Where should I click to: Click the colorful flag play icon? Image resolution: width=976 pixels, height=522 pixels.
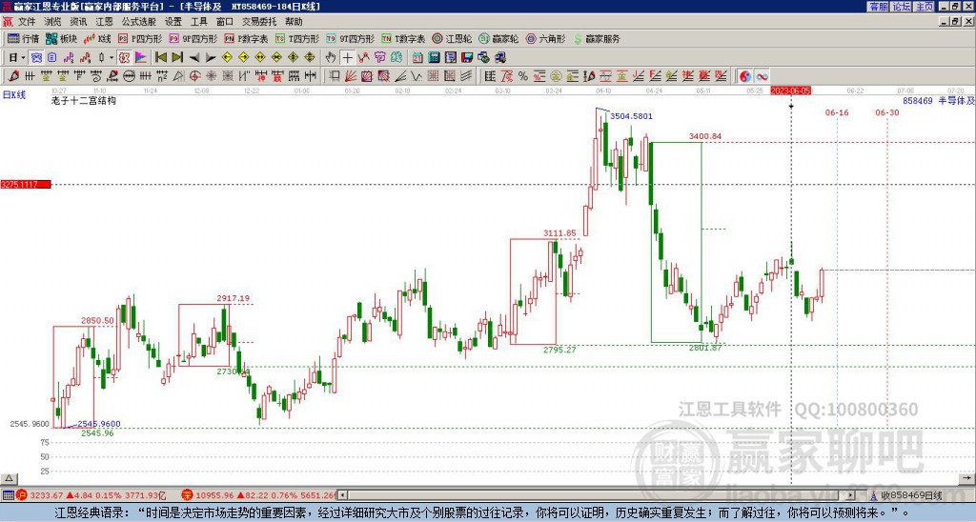tap(141, 57)
